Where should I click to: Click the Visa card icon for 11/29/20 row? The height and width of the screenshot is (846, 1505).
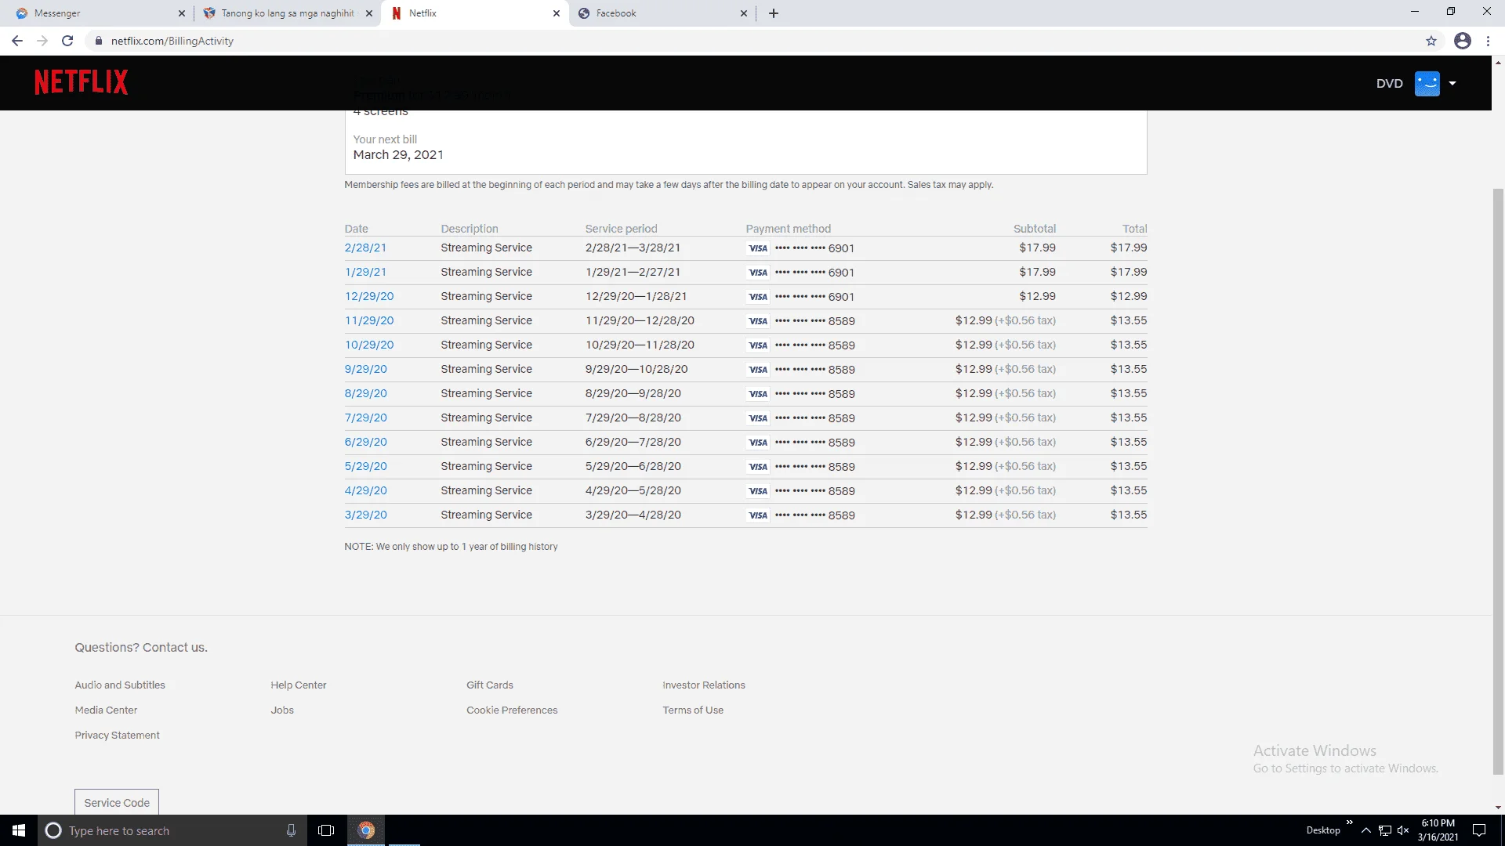(758, 321)
